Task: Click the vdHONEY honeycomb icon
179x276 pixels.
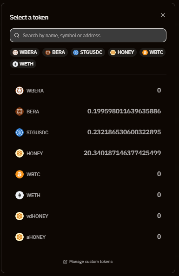Action: tap(20, 216)
